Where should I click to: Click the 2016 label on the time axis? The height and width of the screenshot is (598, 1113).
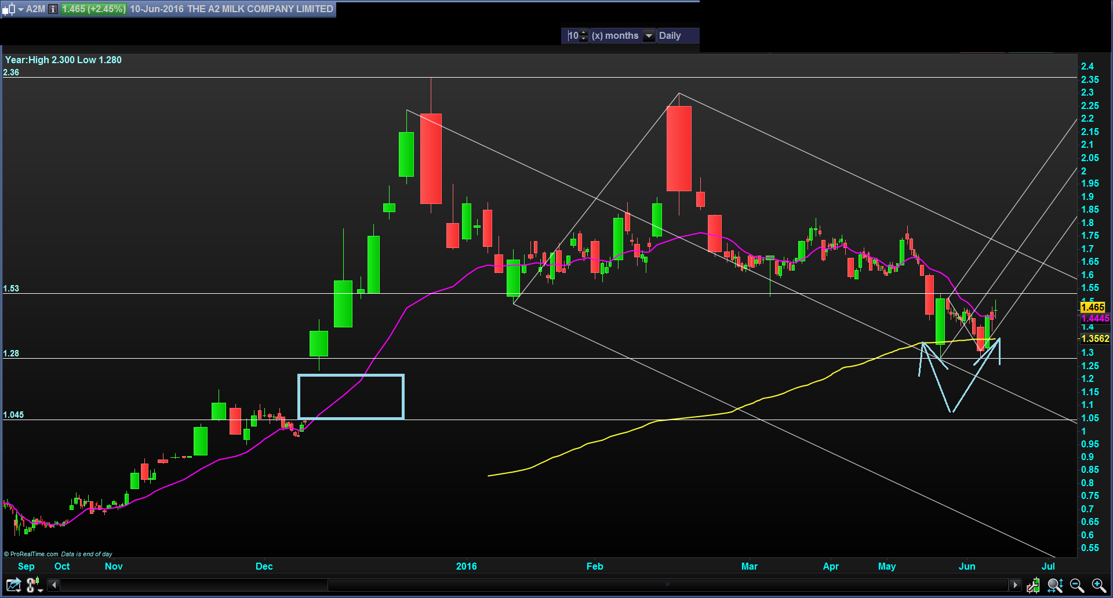467,566
